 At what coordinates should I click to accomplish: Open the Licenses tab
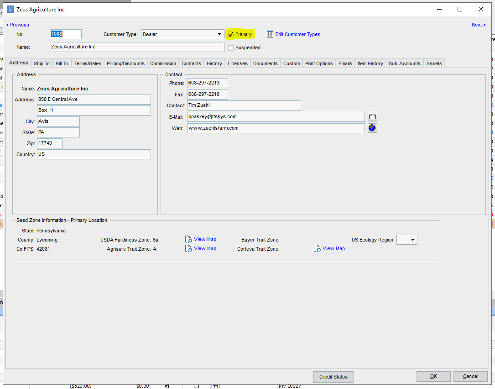(x=238, y=63)
